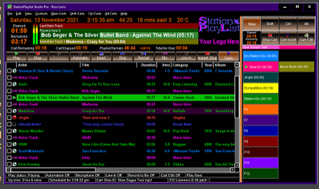Skip to the next track
The image size is (319, 189).
122,56
